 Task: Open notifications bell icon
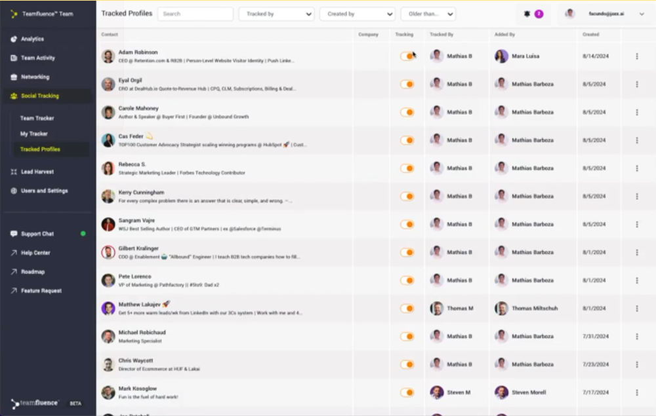[x=527, y=14]
